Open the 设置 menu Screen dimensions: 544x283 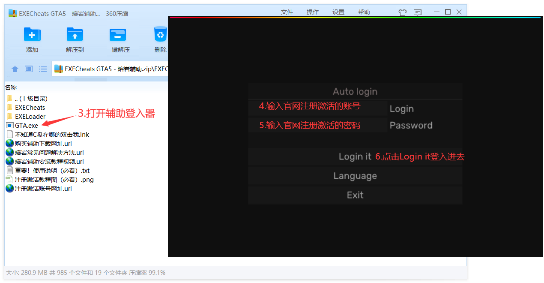(x=338, y=12)
